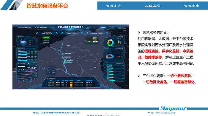Toggle the third map layer button in list
Screen dimensions: 208x116
[x=46, y=43]
